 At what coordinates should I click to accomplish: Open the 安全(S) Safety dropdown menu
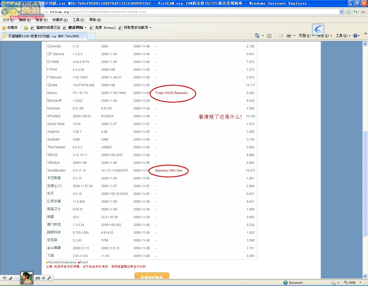(x=325, y=36)
